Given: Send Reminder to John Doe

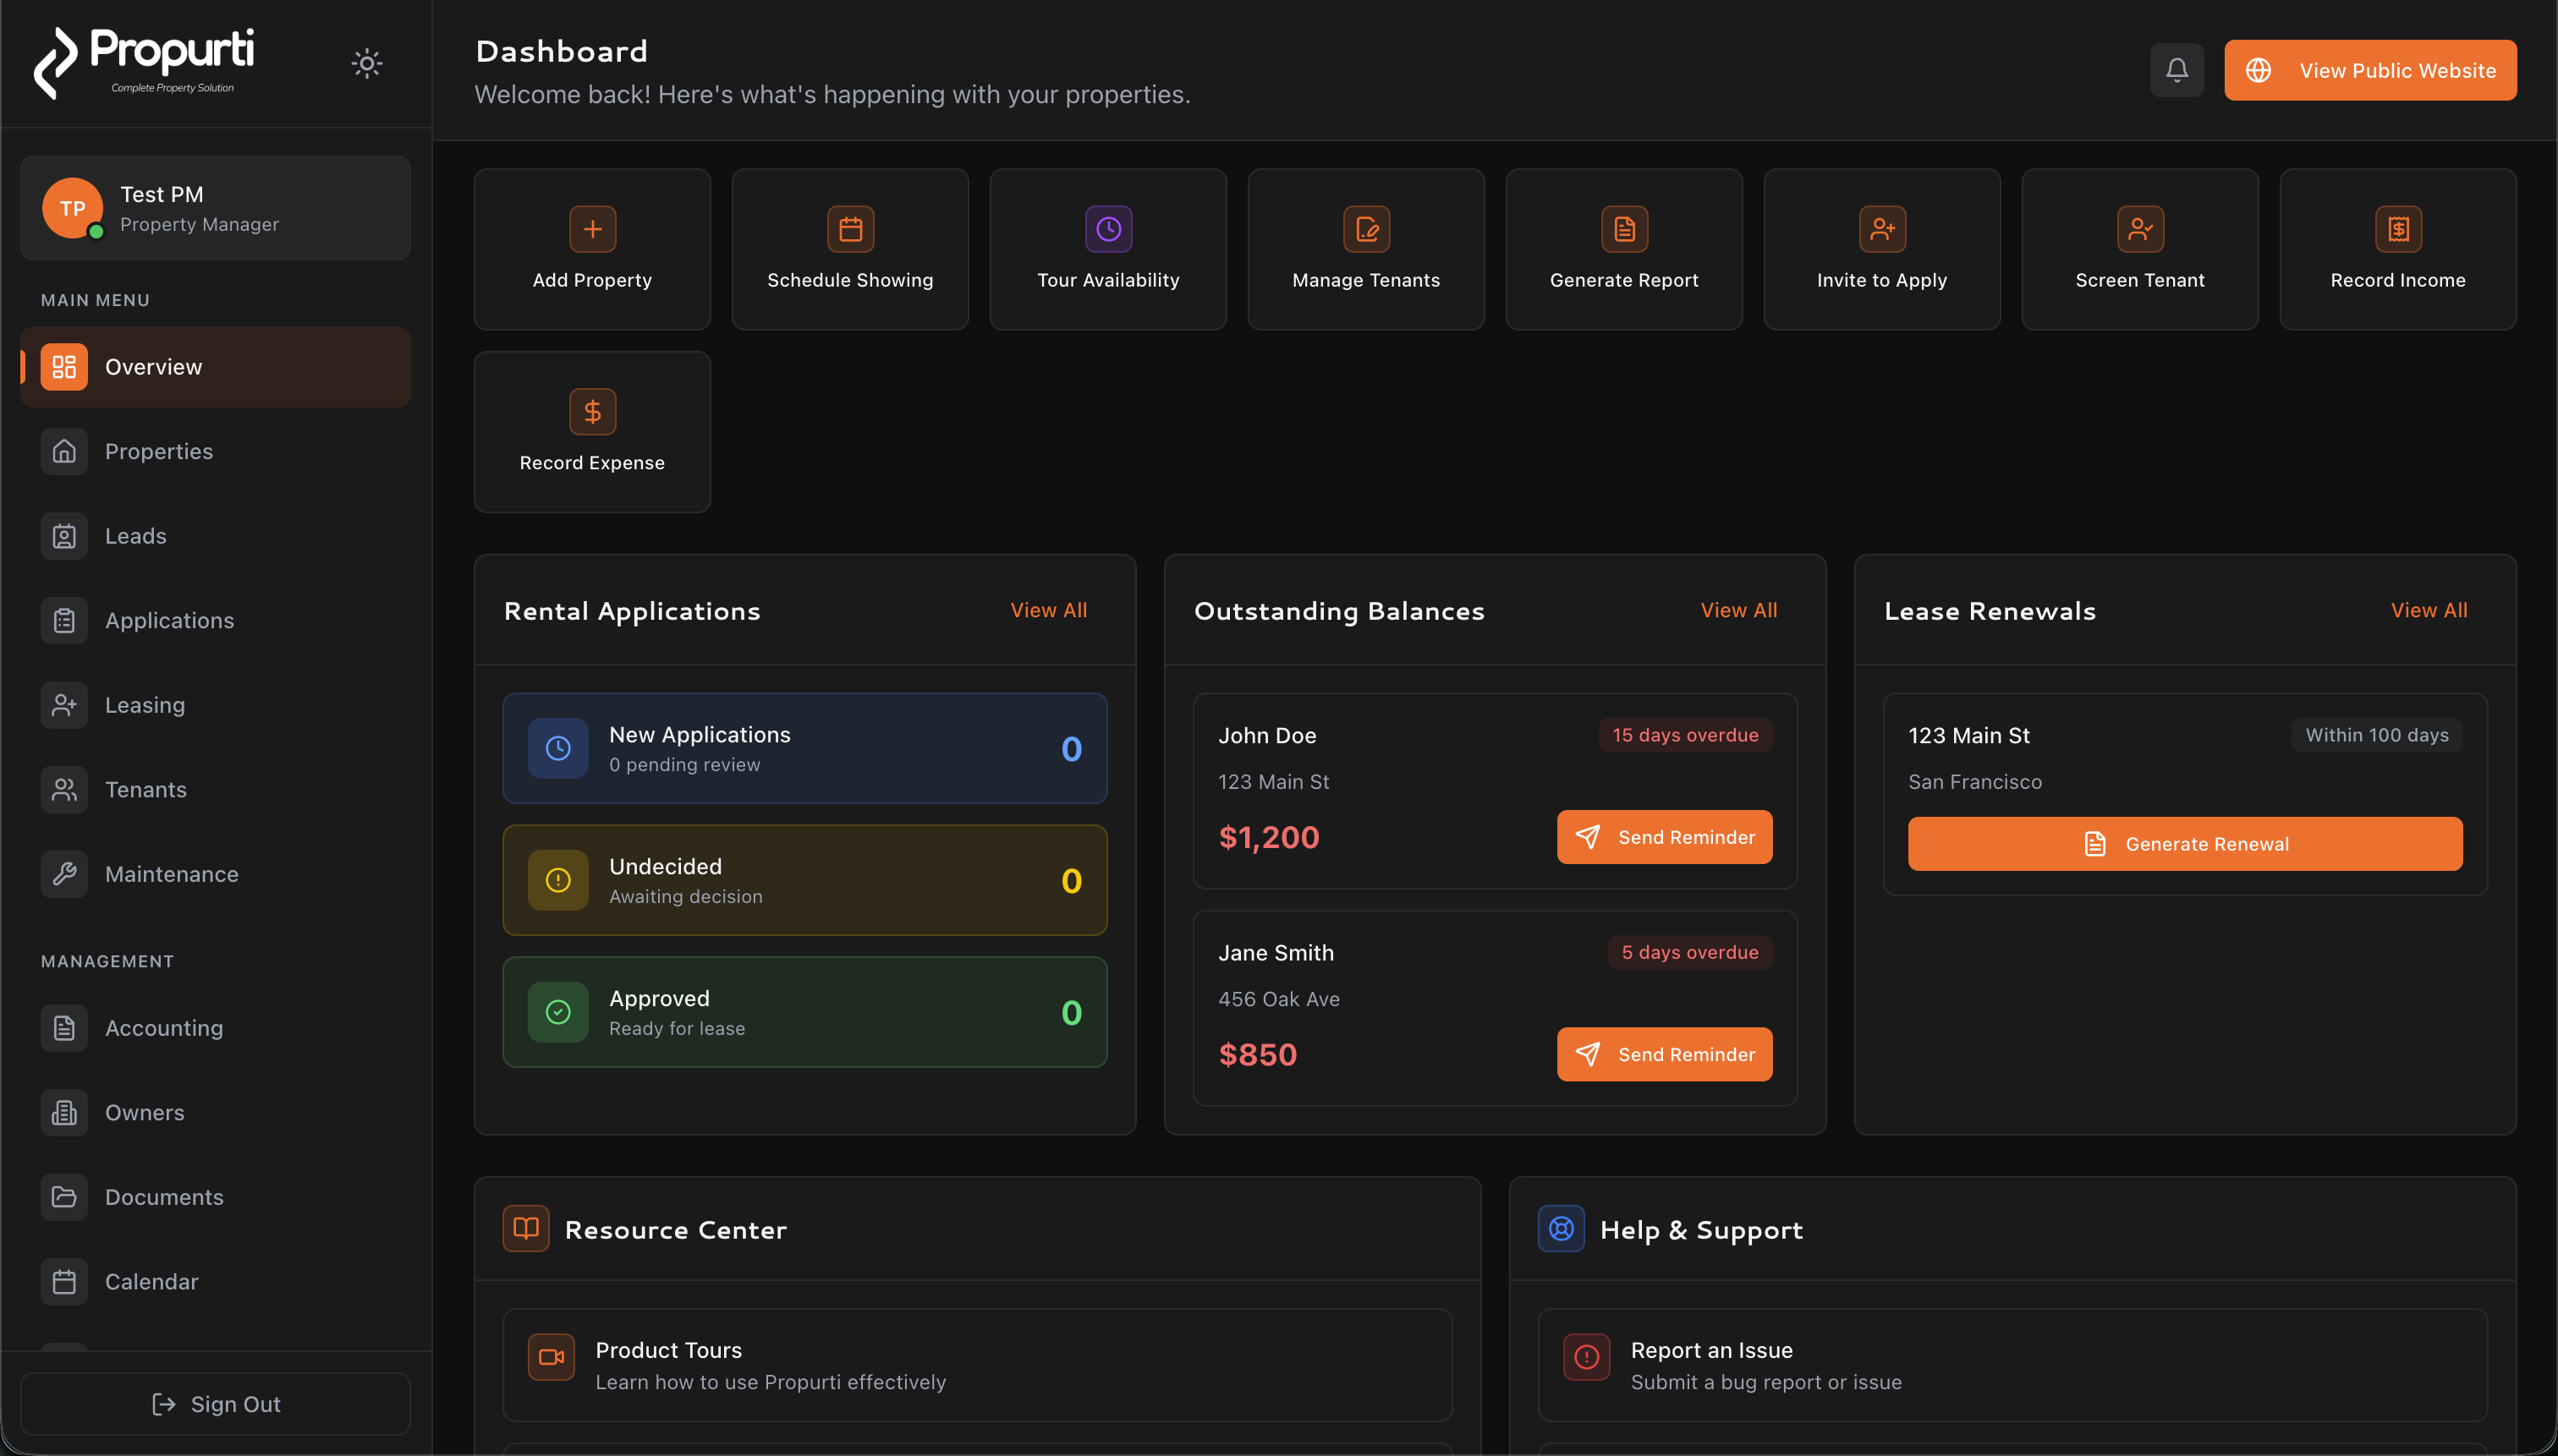Looking at the screenshot, I should point(1664,837).
